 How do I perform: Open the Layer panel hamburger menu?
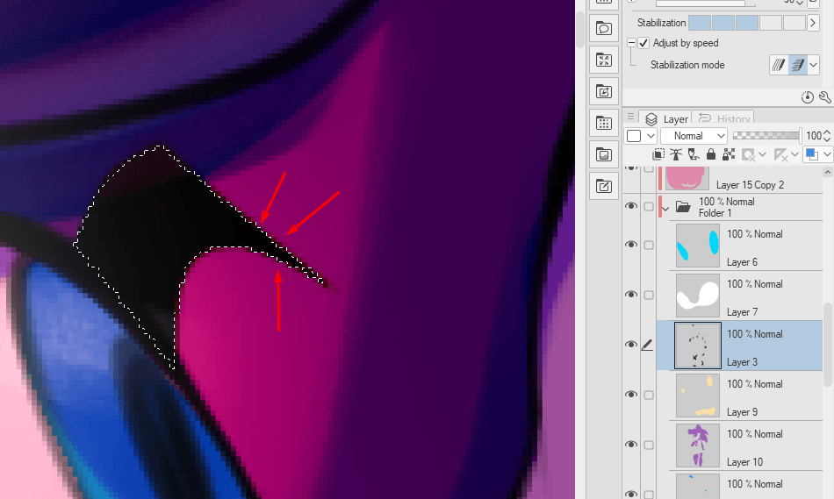pyautogui.click(x=630, y=117)
